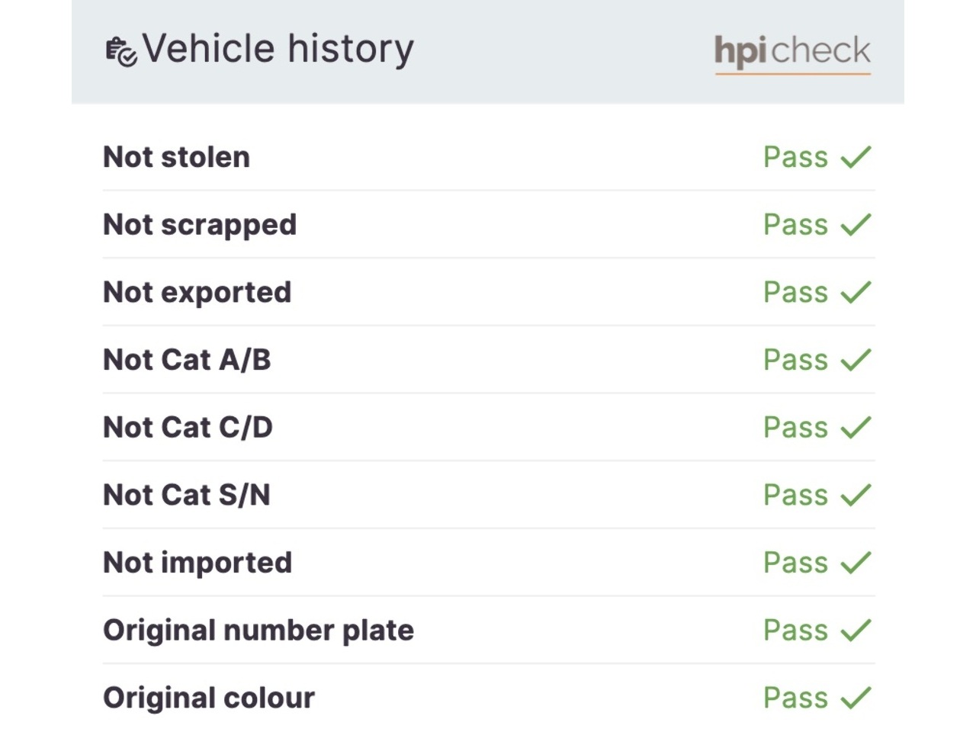The width and height of the screenshot is (976, 732).
Task: Select the Not Cat S/N label
Action: point(187,495)
